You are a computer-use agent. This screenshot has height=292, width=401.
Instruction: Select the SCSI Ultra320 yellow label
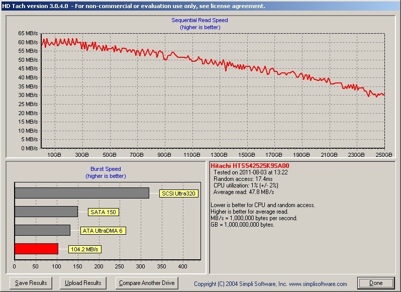tap(177, 193)
